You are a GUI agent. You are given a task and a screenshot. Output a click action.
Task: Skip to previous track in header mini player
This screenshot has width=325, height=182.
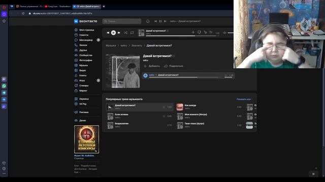[155, 21]
